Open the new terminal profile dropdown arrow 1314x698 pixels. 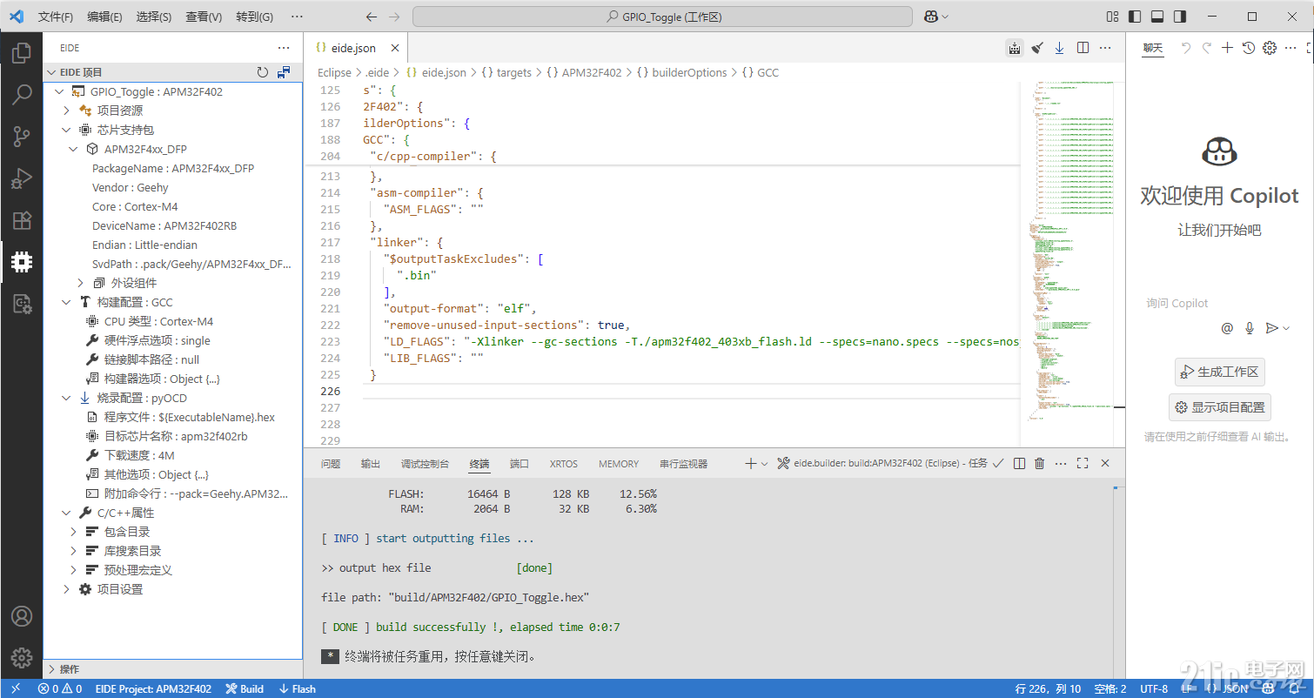765,464
